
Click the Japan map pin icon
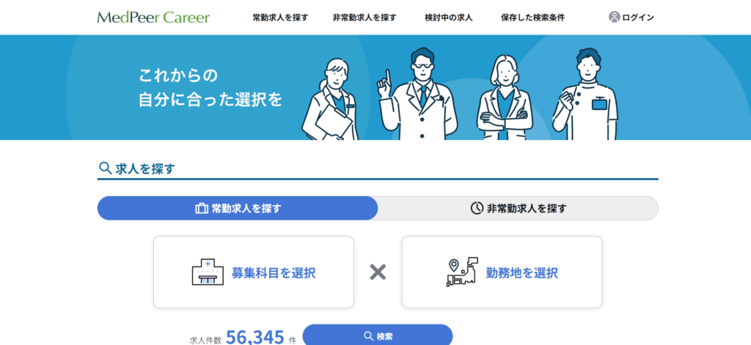click(x=462, y=272)
